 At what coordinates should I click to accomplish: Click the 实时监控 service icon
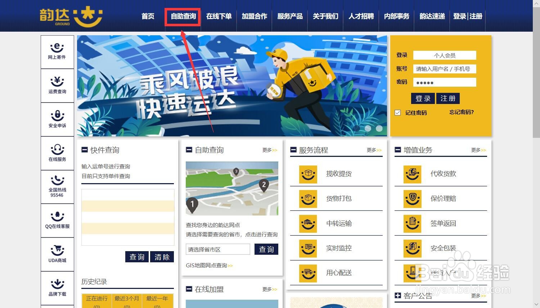(x=308, y=249)
